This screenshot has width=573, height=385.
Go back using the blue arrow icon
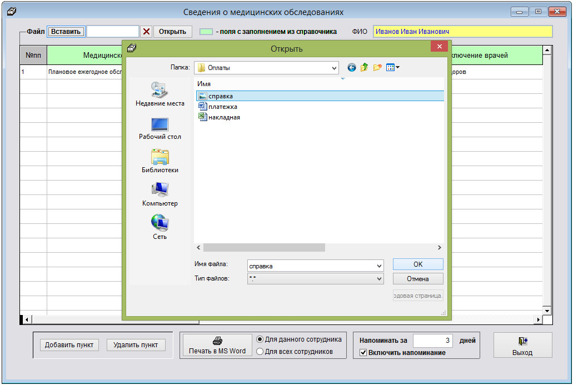352,68
